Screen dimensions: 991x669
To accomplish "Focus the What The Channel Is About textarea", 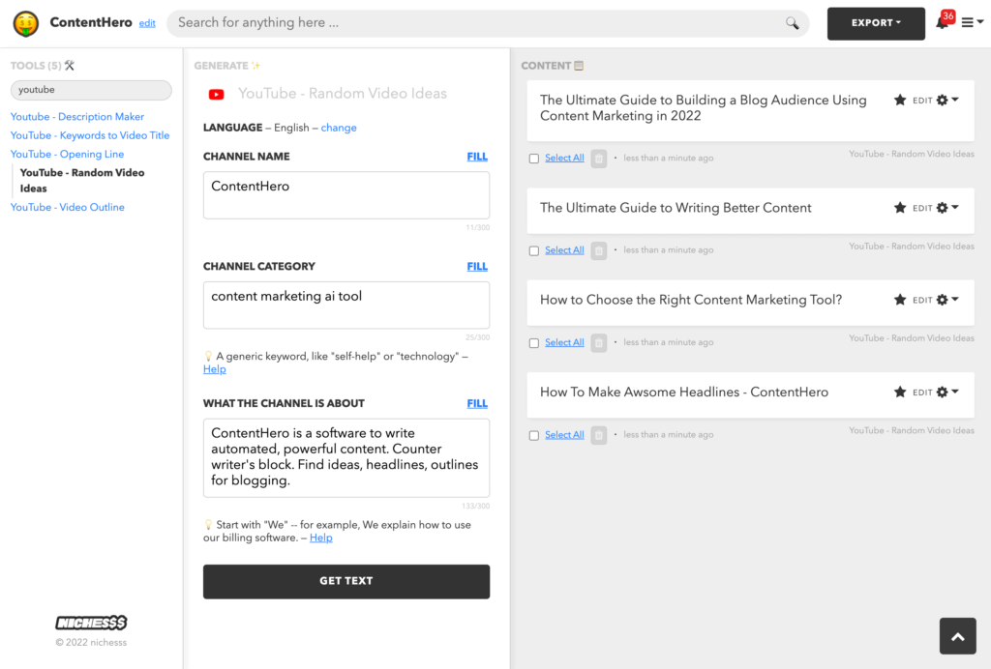I will 346,457.
